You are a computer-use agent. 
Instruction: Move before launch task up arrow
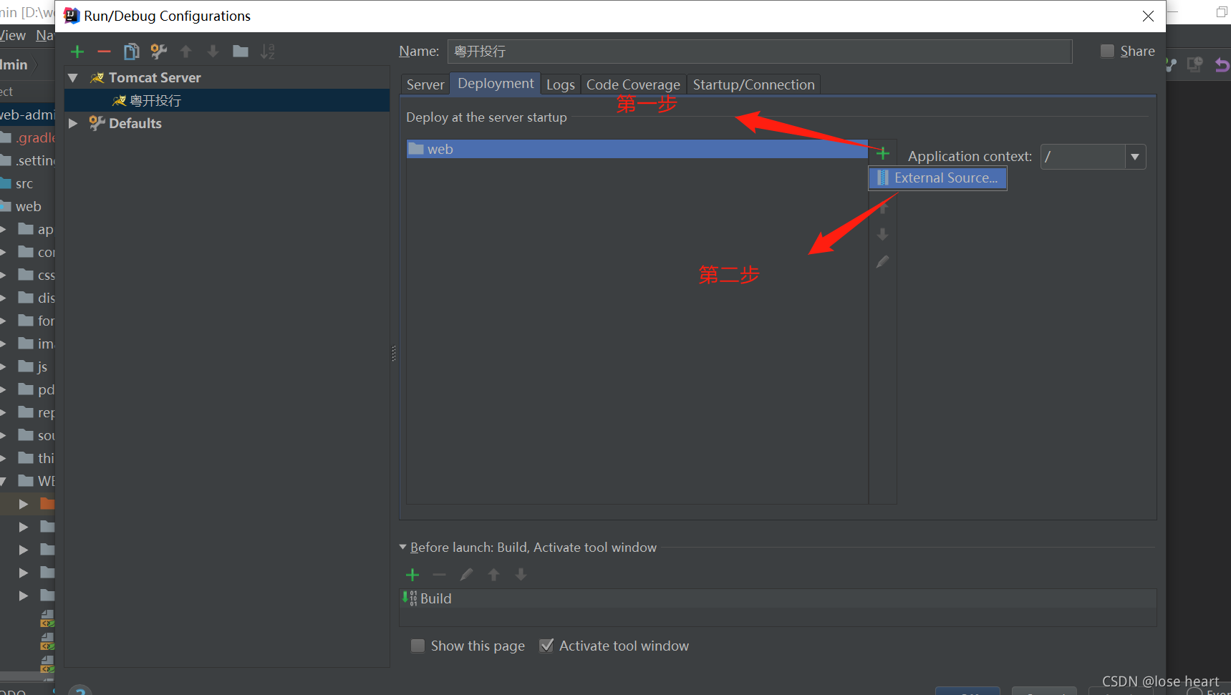click(x=493, y=575)
